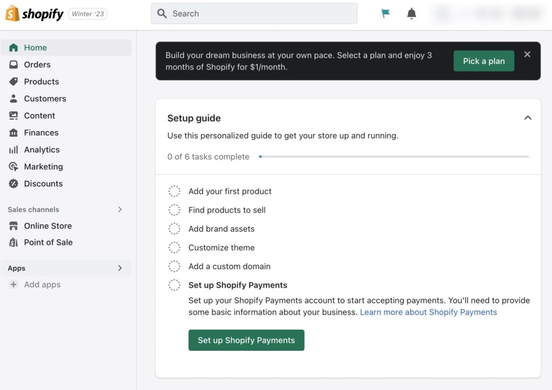Click the Shopify logo
This screenshot has height=390, width=552.
pyautogui.click(x=34, y=14)
